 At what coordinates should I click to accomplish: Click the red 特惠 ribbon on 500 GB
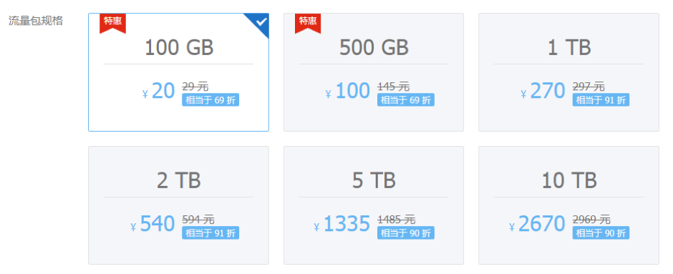pyautogui.click(x=308, y=23)
